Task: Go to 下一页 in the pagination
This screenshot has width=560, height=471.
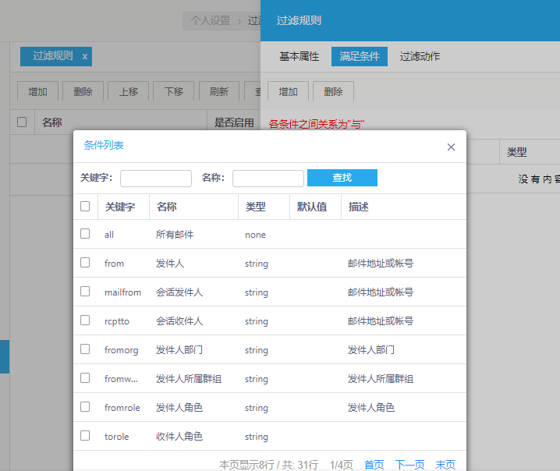Action: pos(409,465)
